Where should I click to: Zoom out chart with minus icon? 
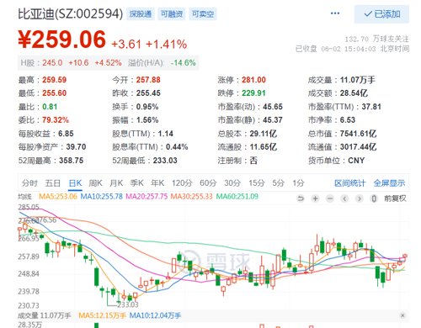(x=330, y=198)
